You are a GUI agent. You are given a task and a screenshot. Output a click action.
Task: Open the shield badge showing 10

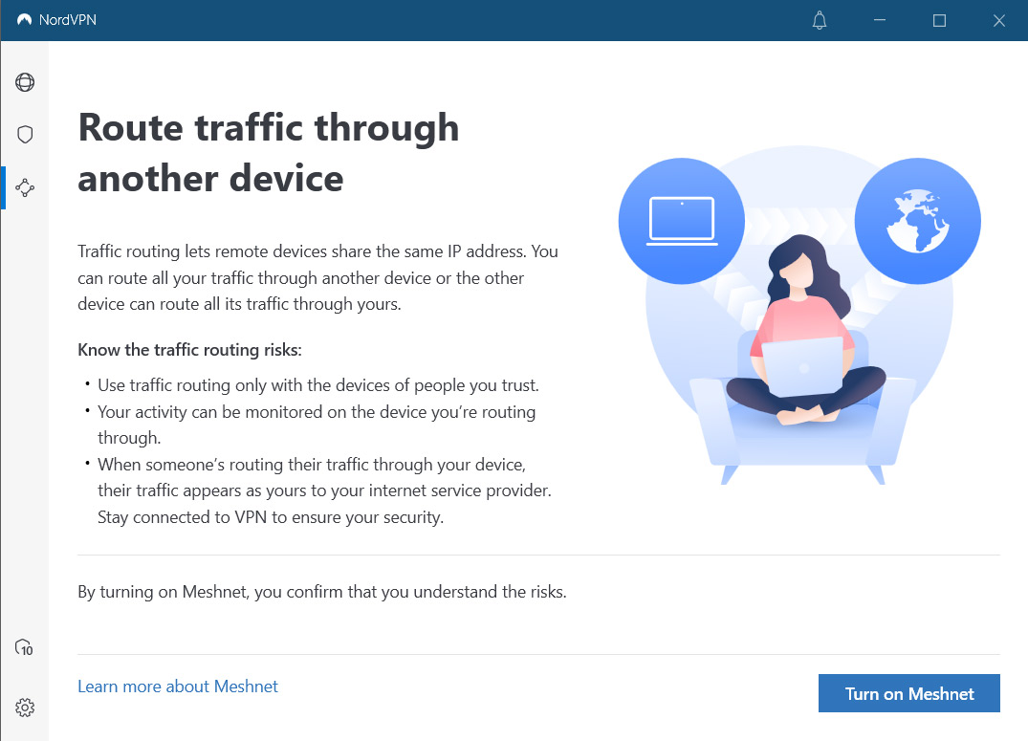pyautogui.click(x=24, y=648)
